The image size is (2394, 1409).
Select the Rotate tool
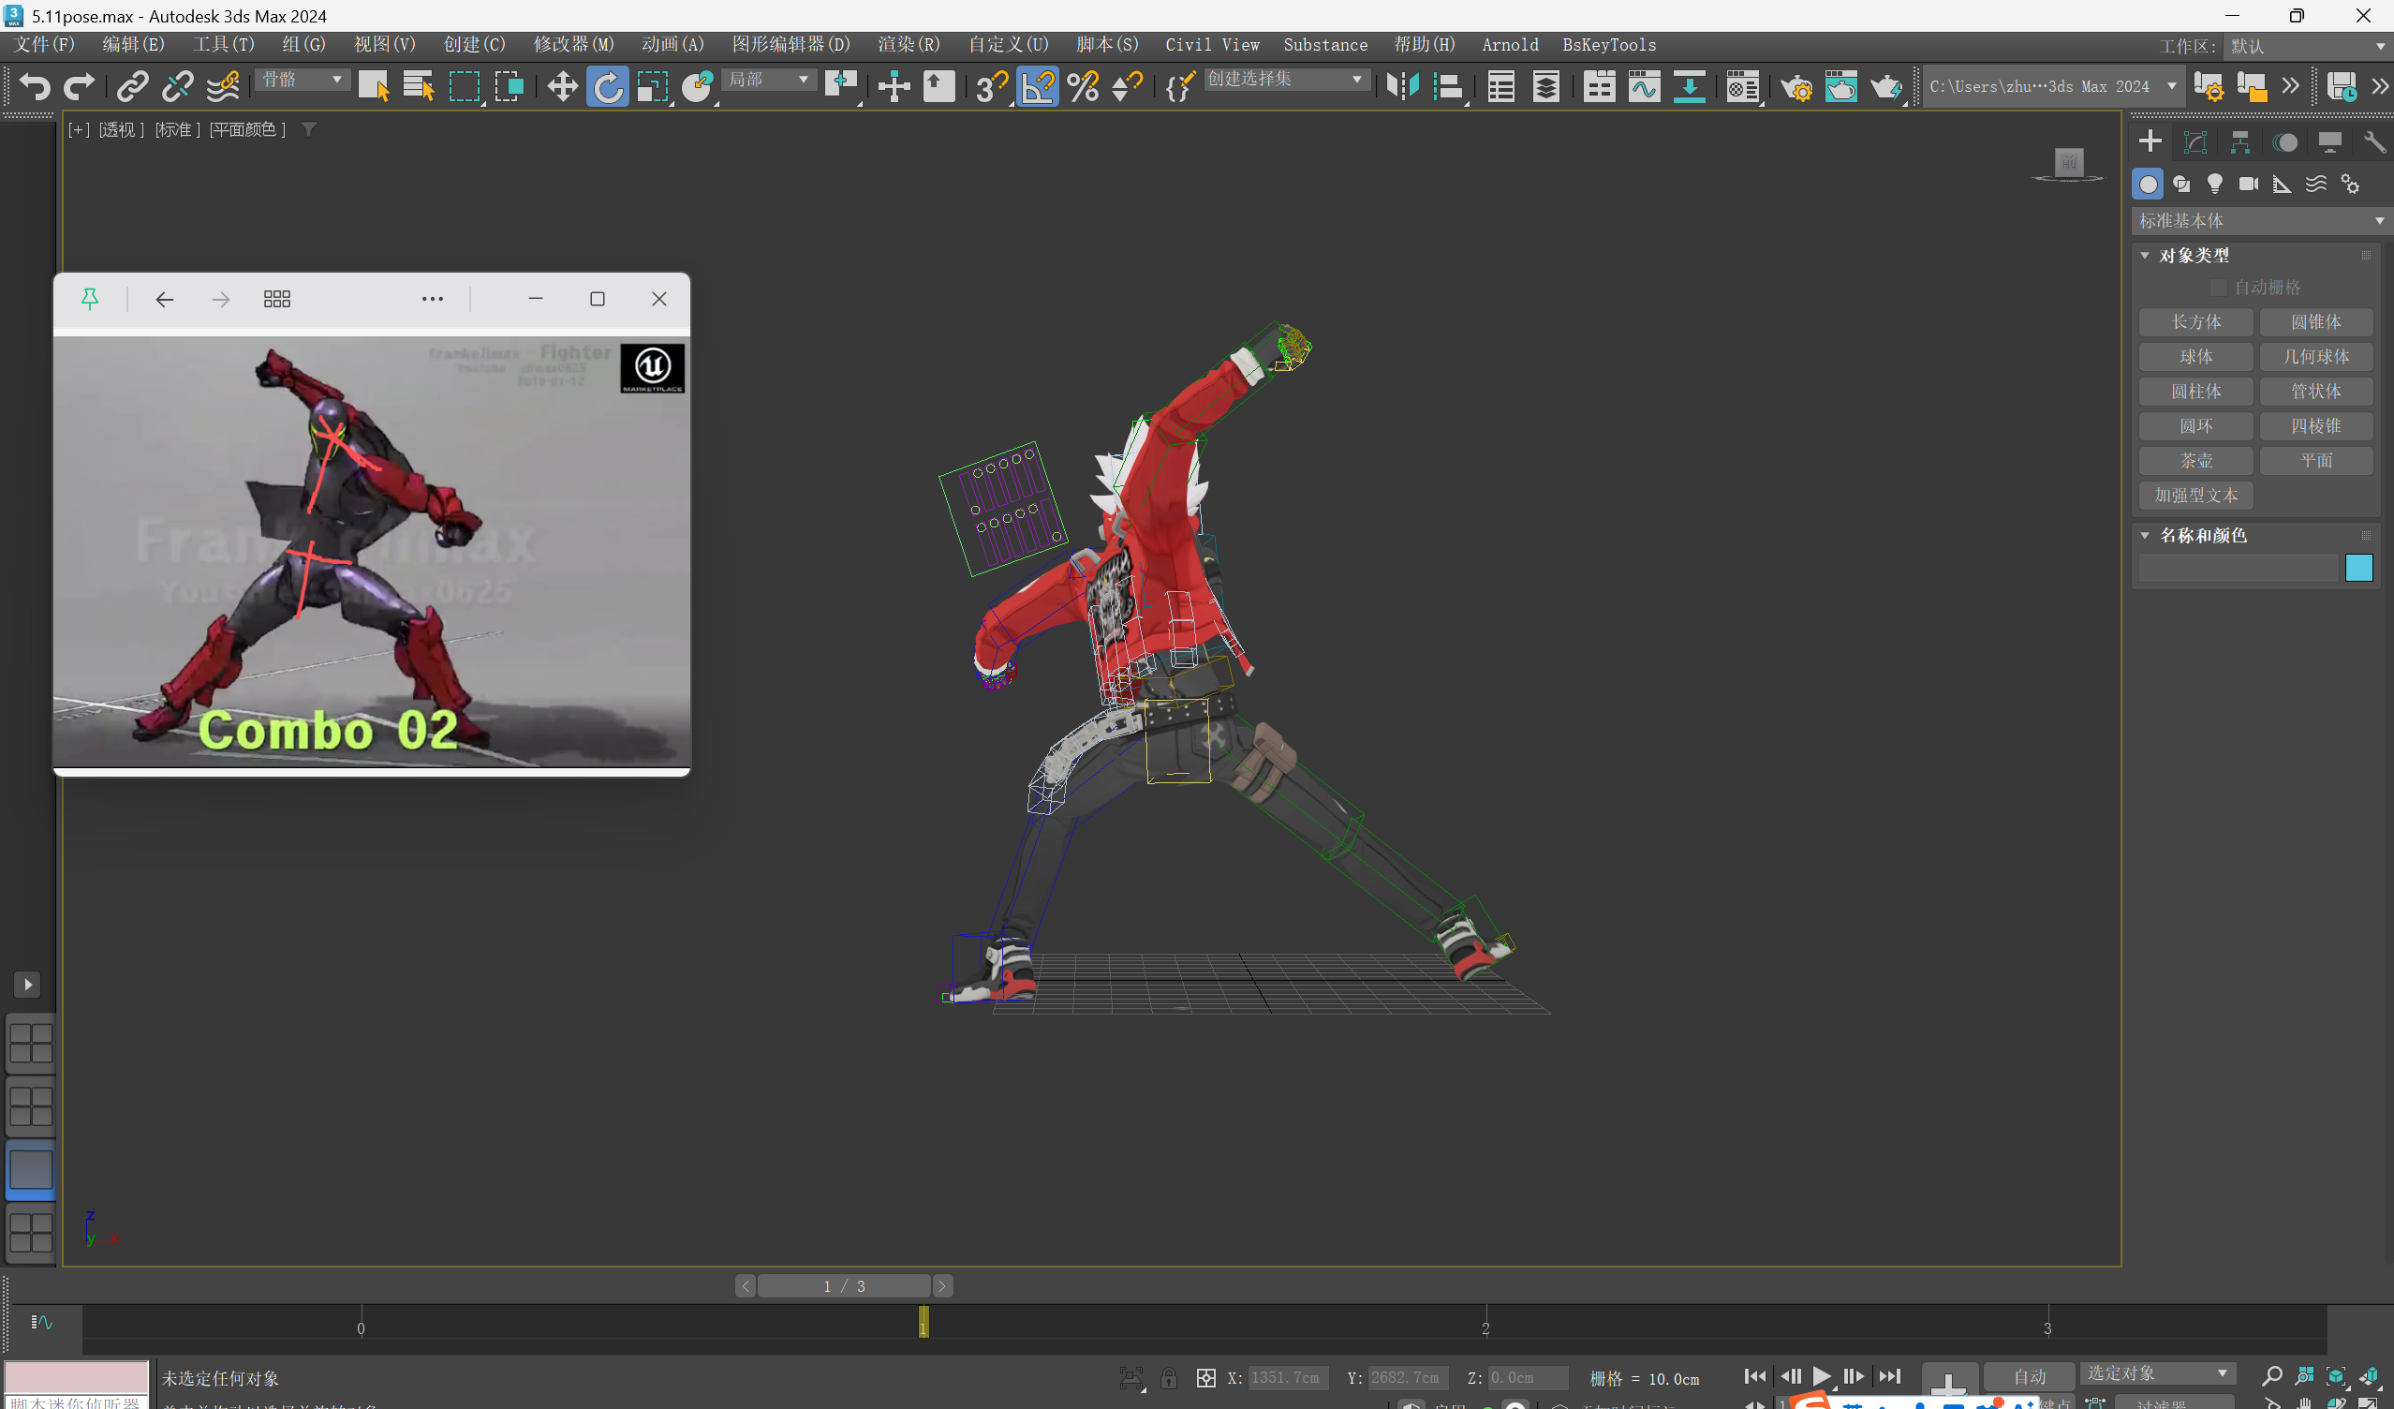point(608,86)
